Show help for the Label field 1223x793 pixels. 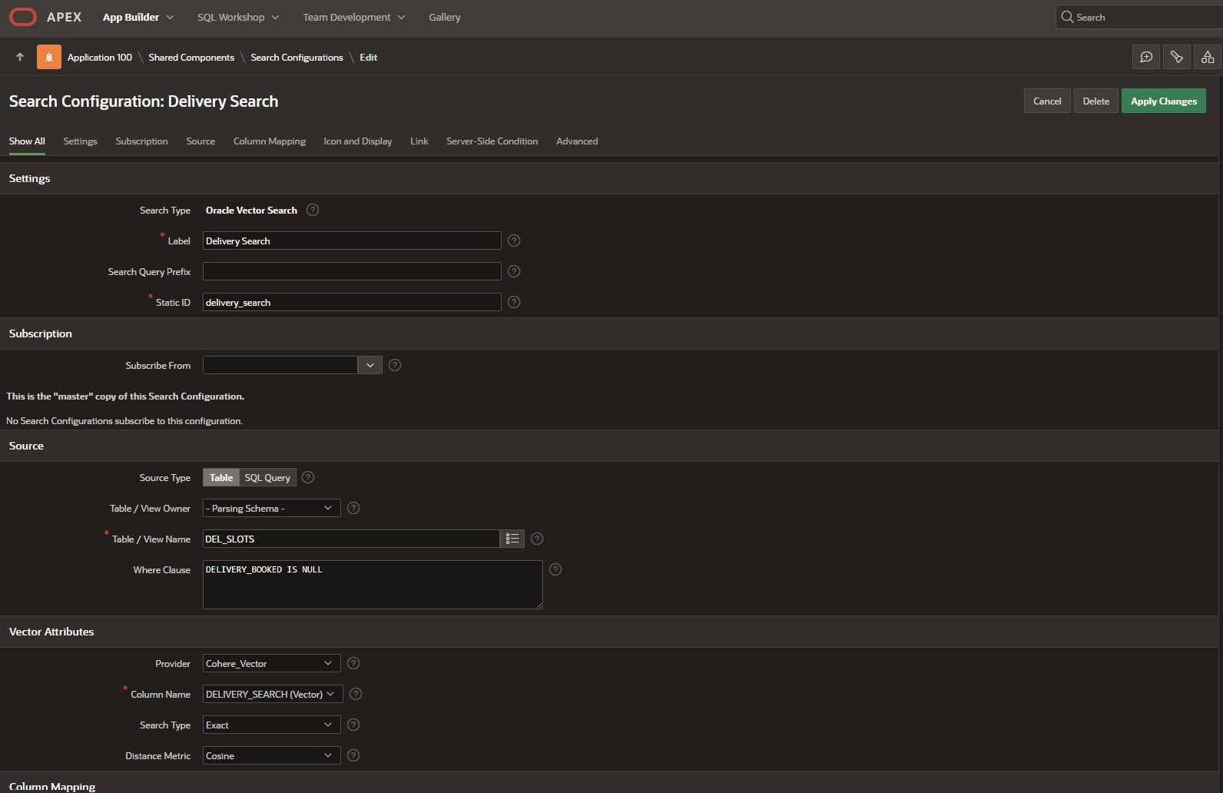[514, 241]
